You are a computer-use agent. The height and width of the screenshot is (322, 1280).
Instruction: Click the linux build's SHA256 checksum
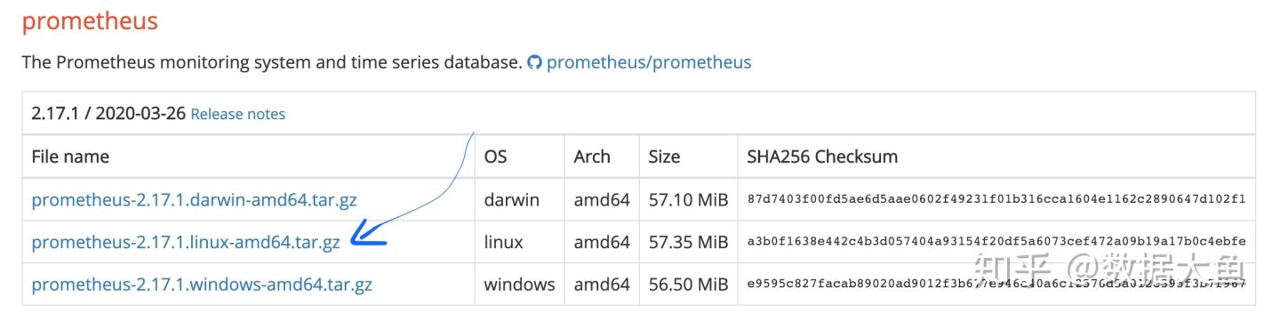996,242
